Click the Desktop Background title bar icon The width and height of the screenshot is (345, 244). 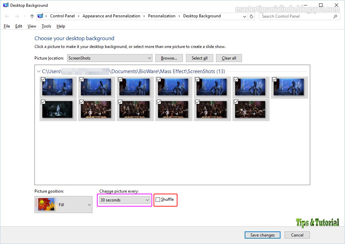[x=6, y=5]
